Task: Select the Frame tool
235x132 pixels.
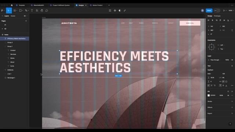Action: pyautogui.click(x=15, y=11)
